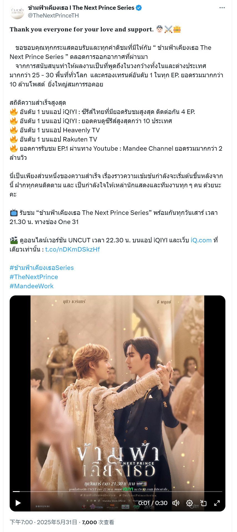Image resolution: width=237 pixels, height=532 pixels.
Task: Click the verified badge beside the account name
Action: [x=139, y=8]
